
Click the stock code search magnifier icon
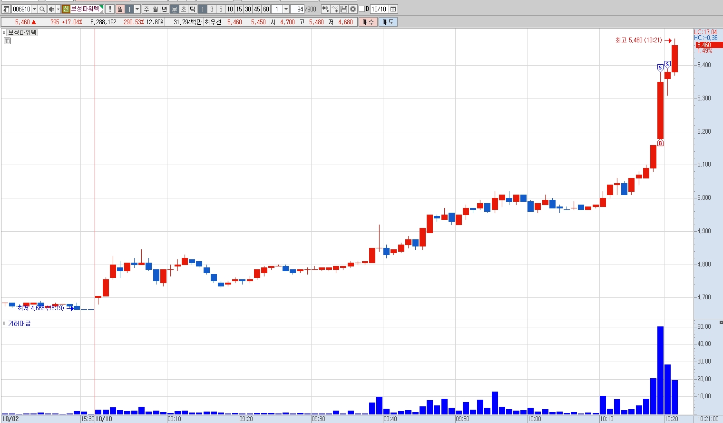point(42,9)
